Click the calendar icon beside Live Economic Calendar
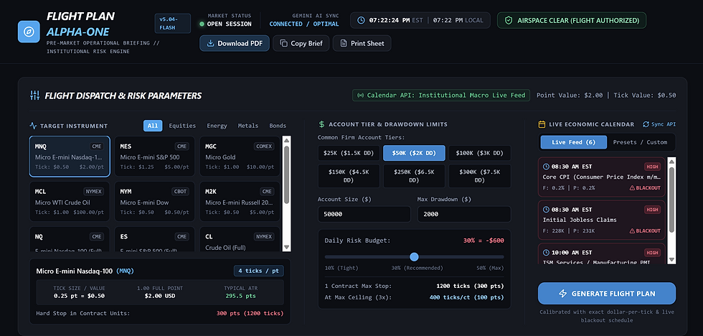The width and height of the screenshot is (703, 336). pyautogui.click(x=542, y=124)
